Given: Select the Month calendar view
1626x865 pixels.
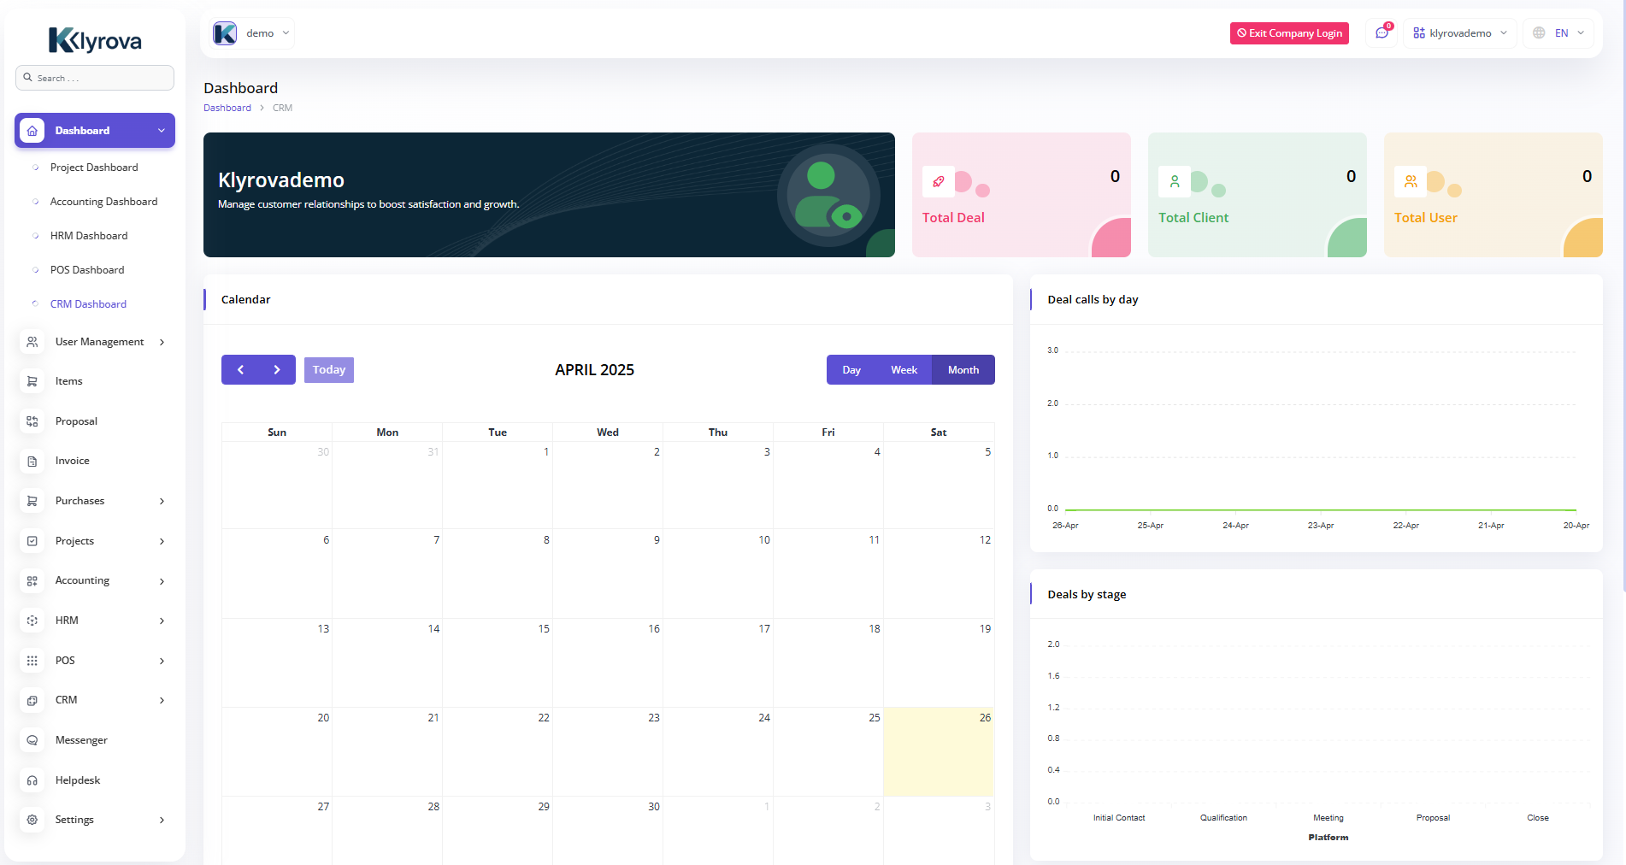Looking at the screenshot, I should pos(963,370).
